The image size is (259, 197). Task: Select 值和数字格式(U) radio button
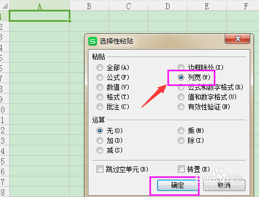pos(181,97)
